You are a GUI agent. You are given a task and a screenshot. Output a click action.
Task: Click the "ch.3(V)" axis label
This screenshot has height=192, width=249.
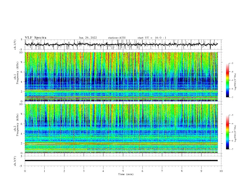tap(15, 161)
